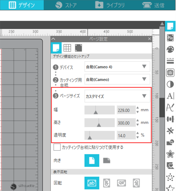Open the Fill color palette panel
This screenshot has height=191, width=176.
pos(170,49)
